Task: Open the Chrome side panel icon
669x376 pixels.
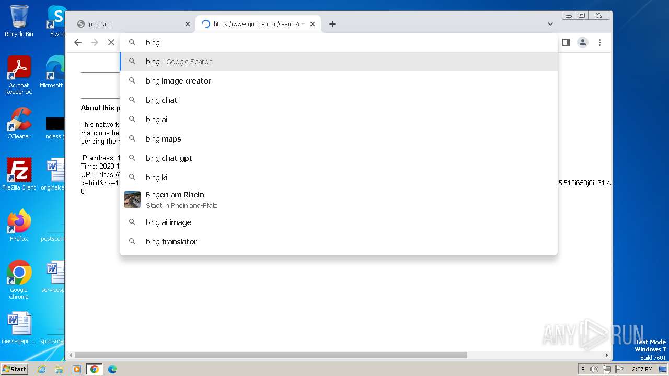Action: pos(566,42)
